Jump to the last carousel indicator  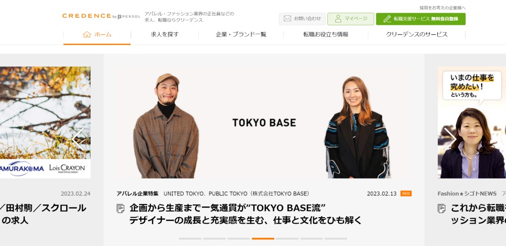pos(335,238)
